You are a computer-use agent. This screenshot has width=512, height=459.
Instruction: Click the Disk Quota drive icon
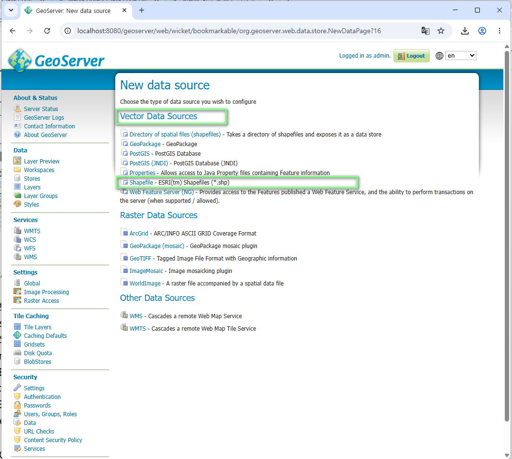pyautogui.click(x=17, y=353)
